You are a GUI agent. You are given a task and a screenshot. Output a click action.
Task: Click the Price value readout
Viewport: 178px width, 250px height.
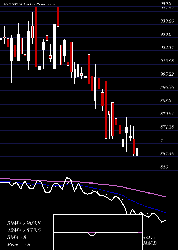[19, 245]
